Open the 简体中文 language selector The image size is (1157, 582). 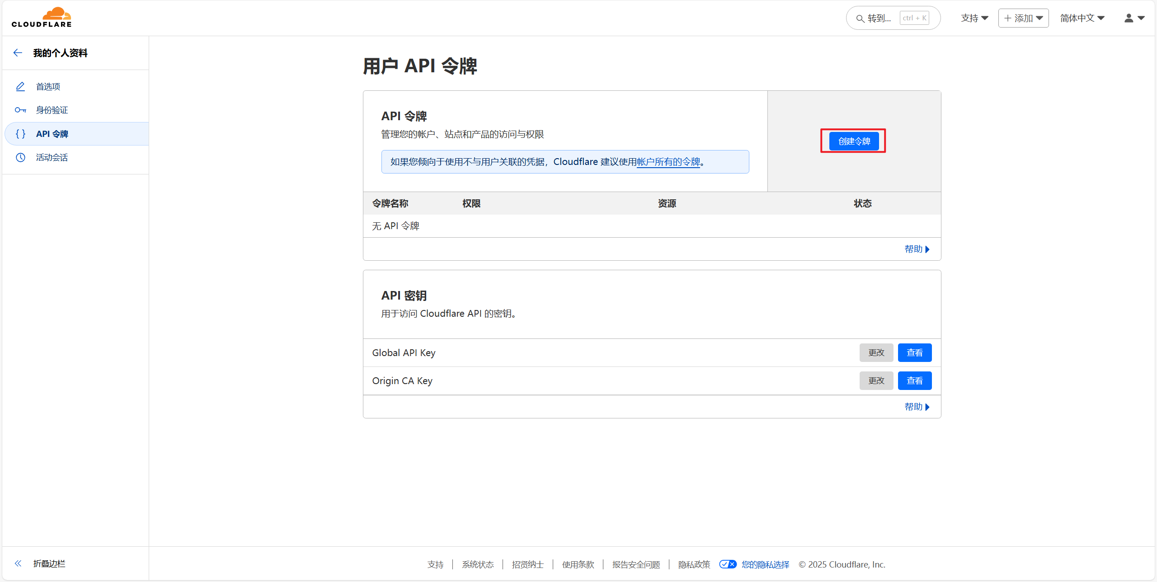point(1082,18)
